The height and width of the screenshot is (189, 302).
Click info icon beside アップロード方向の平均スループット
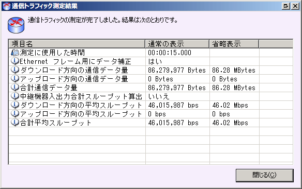click(15, 114)
